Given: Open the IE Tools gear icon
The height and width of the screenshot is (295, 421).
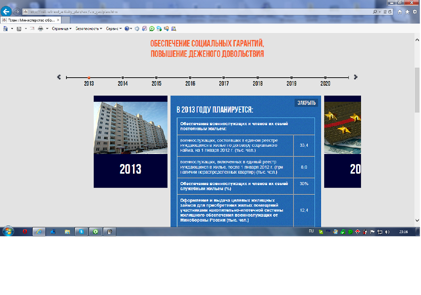Looking at the screenshot, I should pyautogui.click(x=414, y=11).
